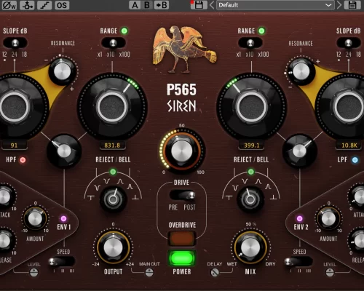The width and height of the screenshot is (364, 291).
Task: Select preset slot A
Action: 135,5
